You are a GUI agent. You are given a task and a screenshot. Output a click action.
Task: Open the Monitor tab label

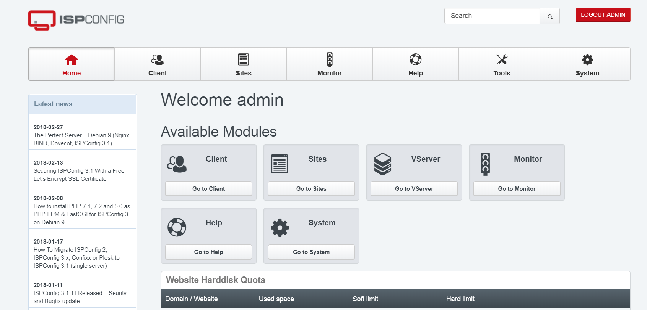[330, 73]
